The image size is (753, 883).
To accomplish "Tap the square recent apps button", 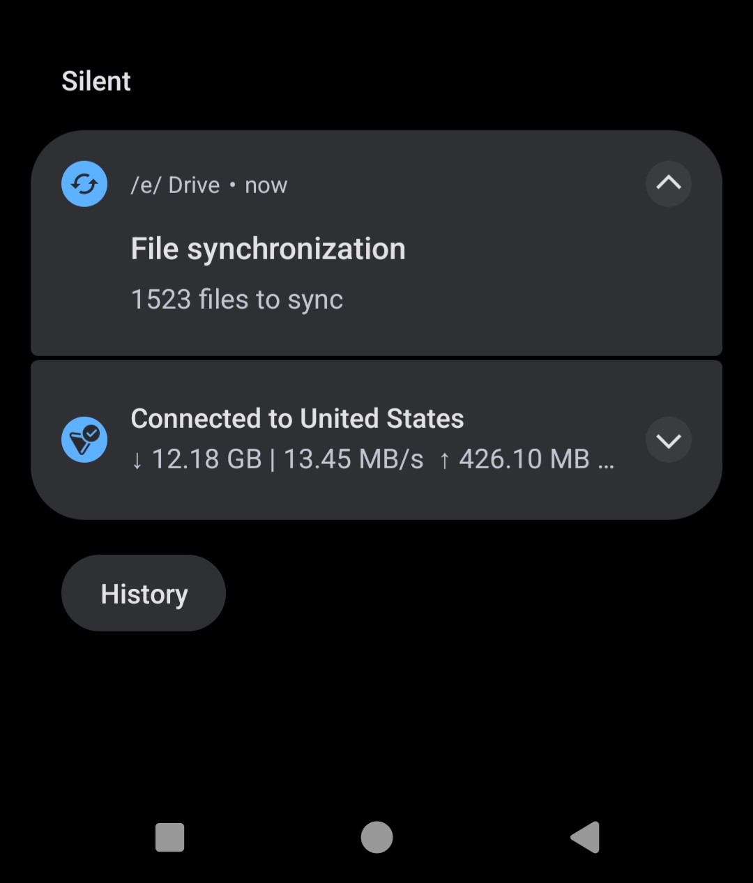I will [169, 837].
